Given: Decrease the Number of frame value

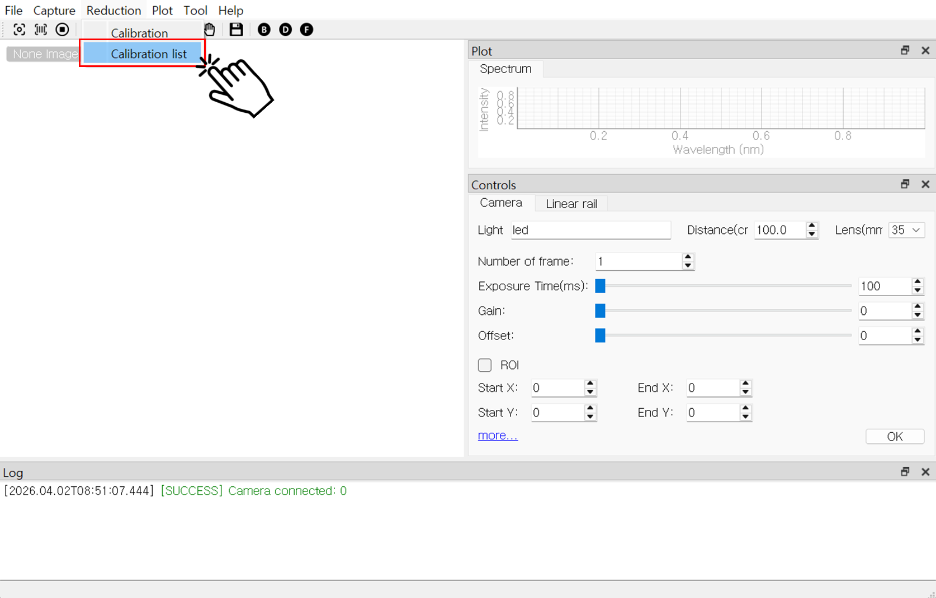Looking at the screenshot, I should (x=688, y=266).
